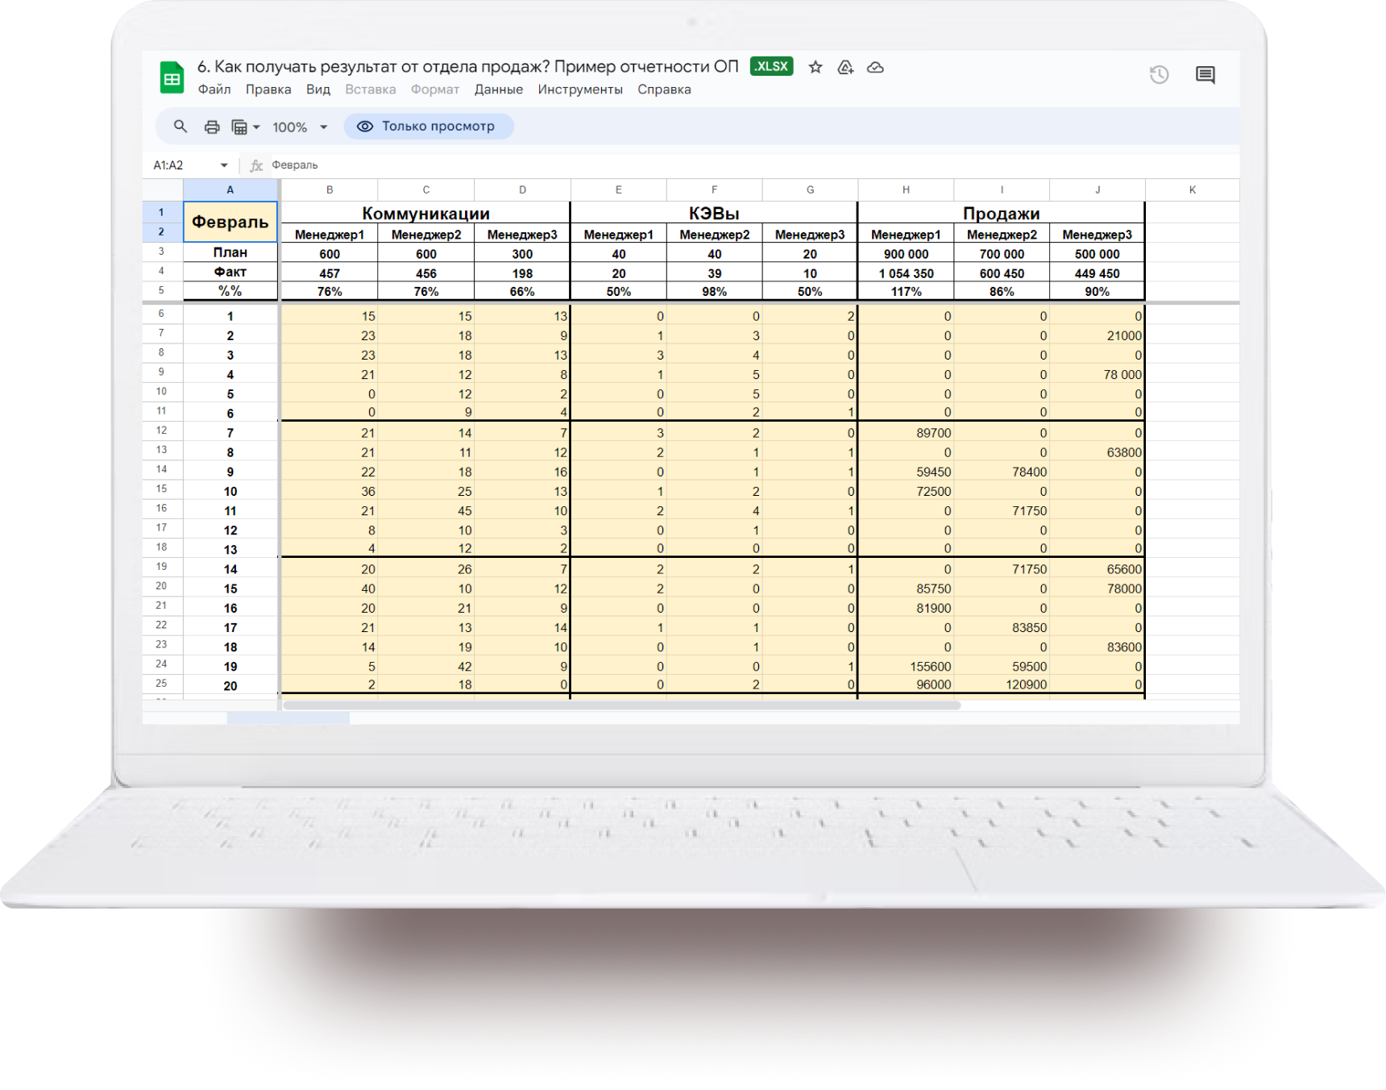Click Менеджер1 under Коммуникации

click(330, 235)
